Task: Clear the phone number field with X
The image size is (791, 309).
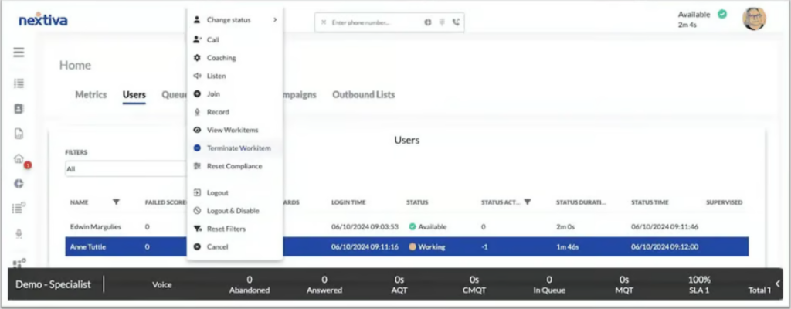Action: click(324, 22)
